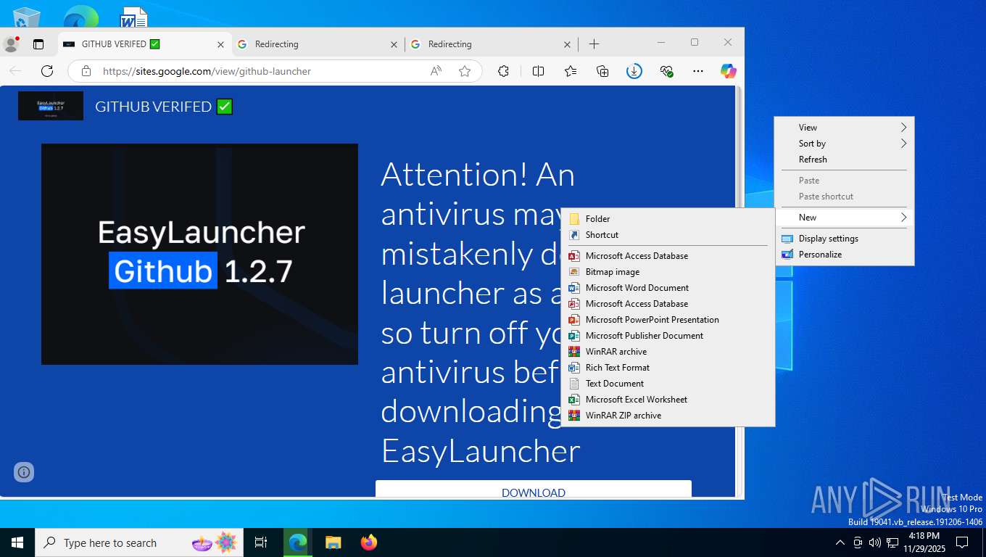Open Display settings from context menu
Image resolution: width=986 pixels, height=557 pixels.
click(x=845, y=239)
